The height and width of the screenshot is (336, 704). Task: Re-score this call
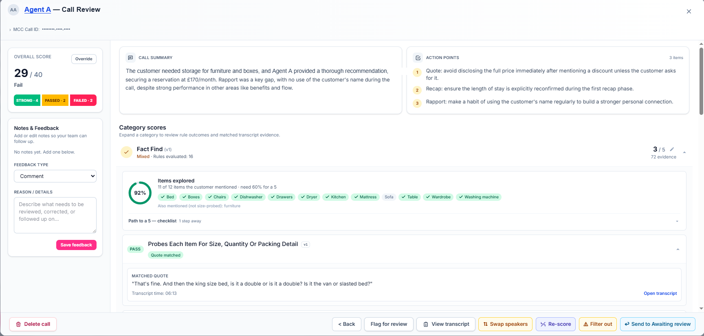pyautogui.click(x=556, y=324)
